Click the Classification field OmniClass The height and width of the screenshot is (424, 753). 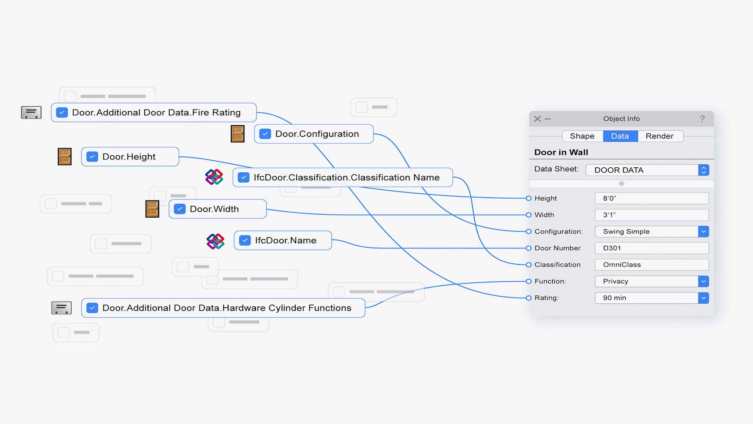[x=652, y=265]
